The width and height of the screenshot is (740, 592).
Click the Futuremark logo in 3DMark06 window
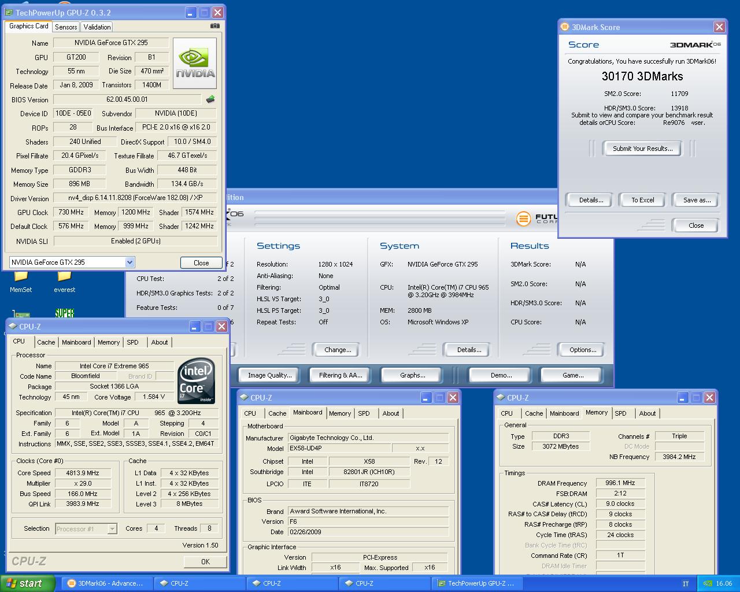point(523,219)
